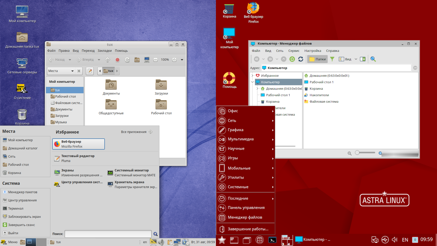
Task: Click the Refresh icon in Astra file manager
Action: 301,59
